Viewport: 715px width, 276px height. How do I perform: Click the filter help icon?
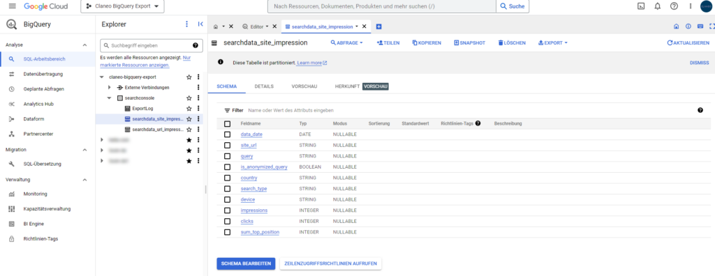coord(700,110)
